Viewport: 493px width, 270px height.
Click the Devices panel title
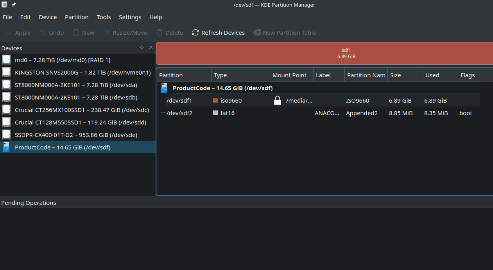pyautogui.click(x=12, y=48)
